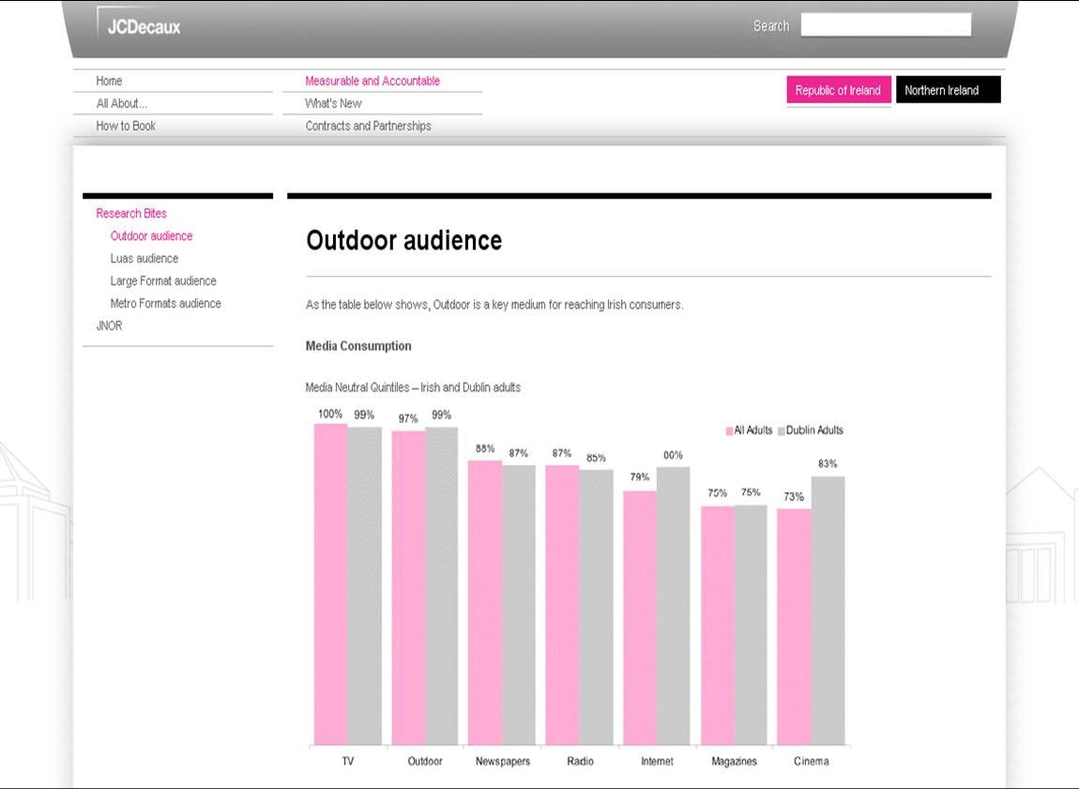Image resolution: width=1079 pixels, height=789 pixels.
Task: Expand Research Bites sidebar section
Action: point(131,213)
